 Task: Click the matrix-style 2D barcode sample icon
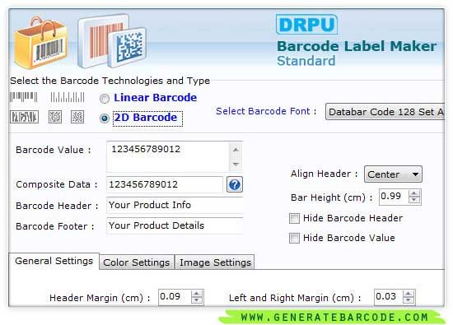coord(77,117)
